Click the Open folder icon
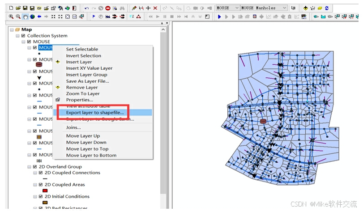363x211 pixels. click(x=18, y=8)
